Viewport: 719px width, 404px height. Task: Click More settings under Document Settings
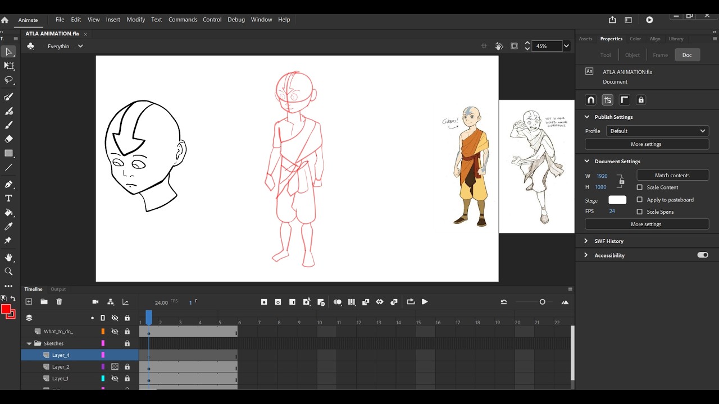coord(646,224)
